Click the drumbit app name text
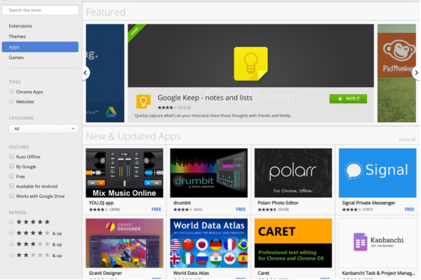Screen dimensions: 421x280 click(182, 203)
